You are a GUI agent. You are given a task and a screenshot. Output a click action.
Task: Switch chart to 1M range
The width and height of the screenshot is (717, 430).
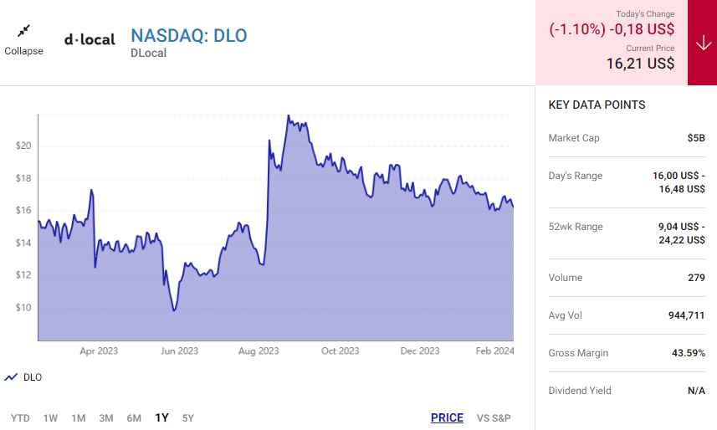(78, 417)
